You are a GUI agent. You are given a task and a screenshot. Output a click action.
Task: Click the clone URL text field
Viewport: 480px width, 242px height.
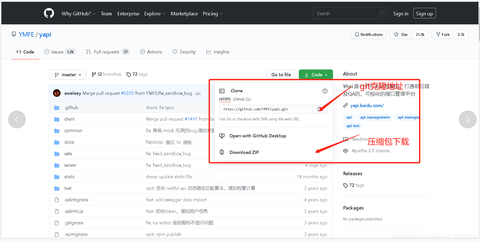(266, 109)
